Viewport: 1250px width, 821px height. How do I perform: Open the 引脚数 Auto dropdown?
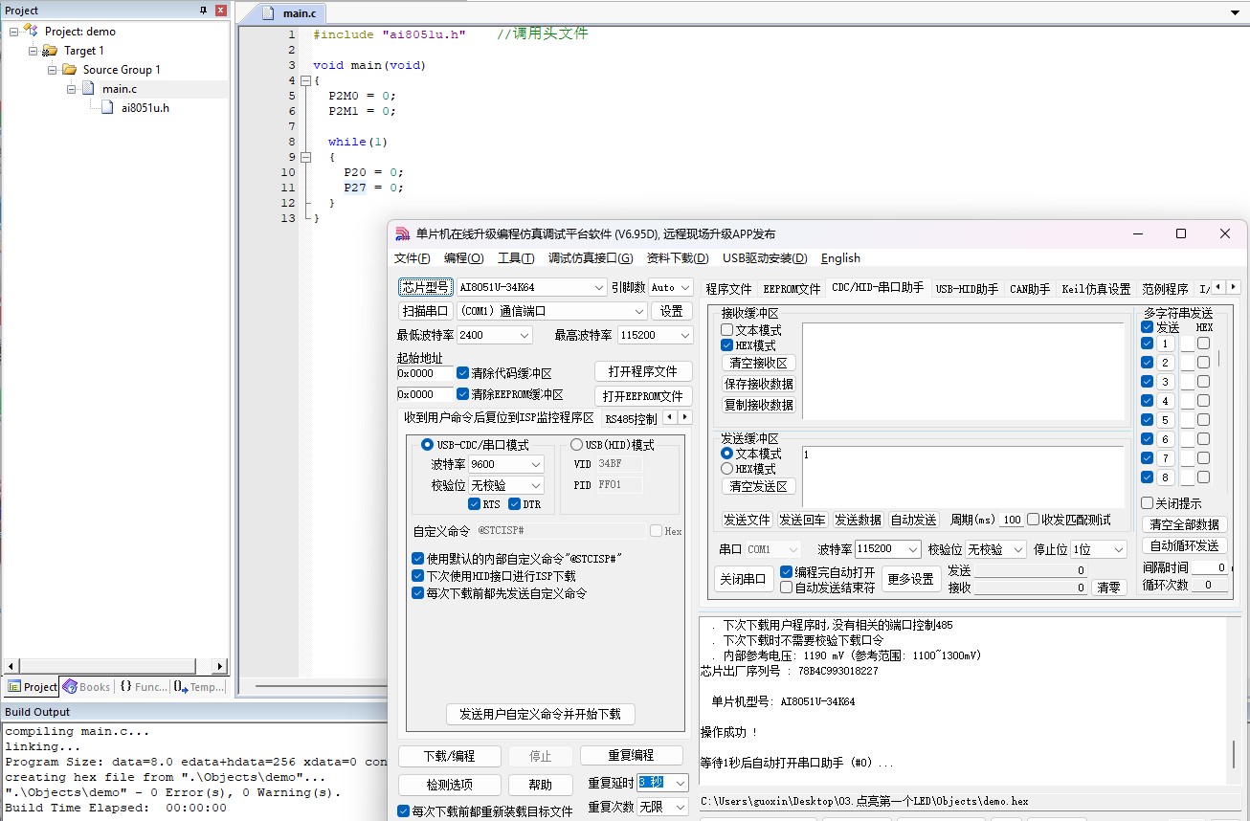[685, 287]
